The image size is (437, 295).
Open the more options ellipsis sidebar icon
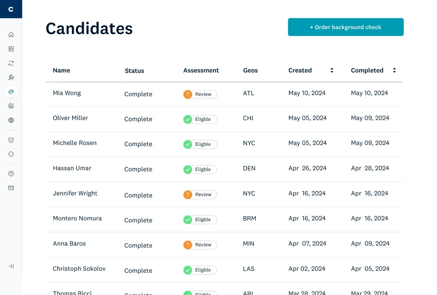(11, 154)
